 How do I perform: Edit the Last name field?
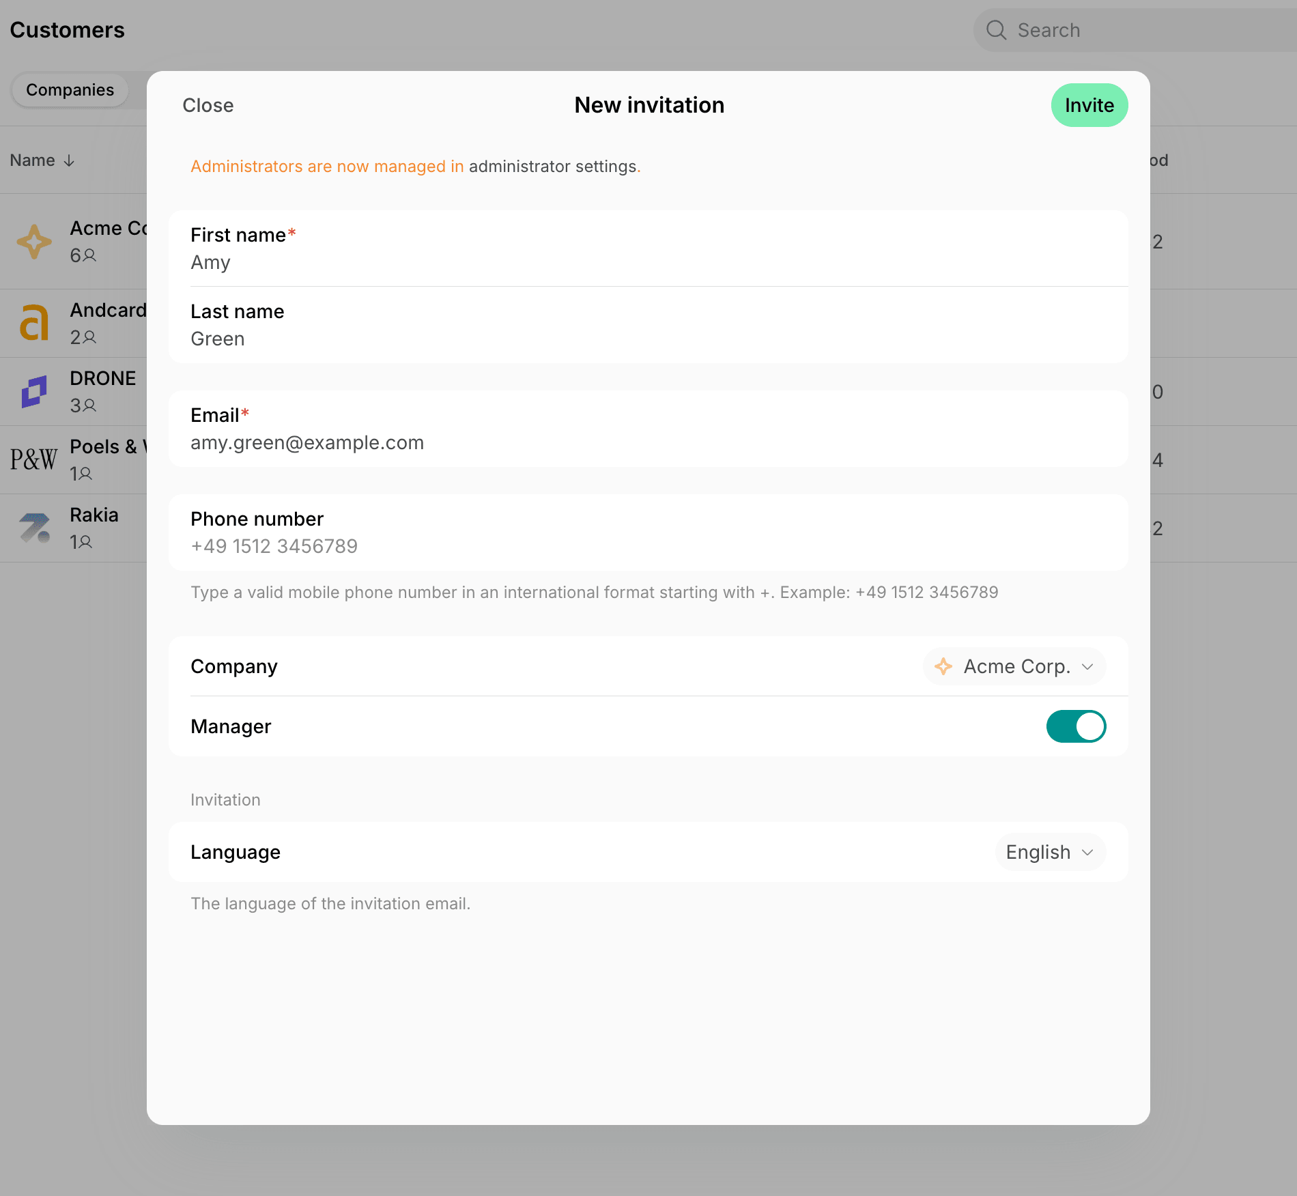[x=648, y=325]
